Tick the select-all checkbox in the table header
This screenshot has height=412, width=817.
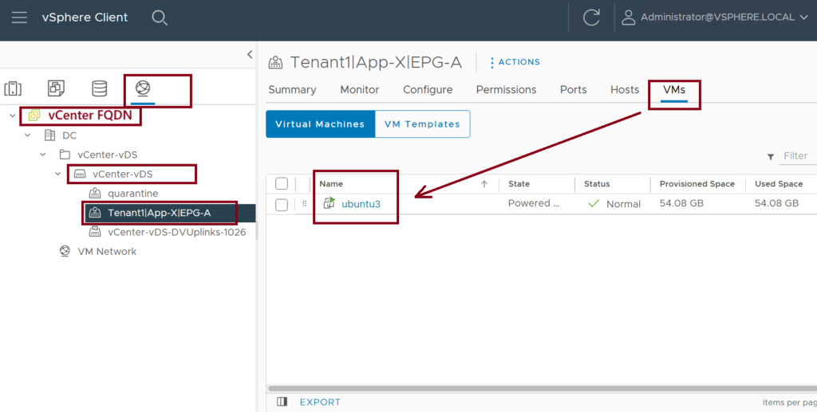(x=282, y=183)
